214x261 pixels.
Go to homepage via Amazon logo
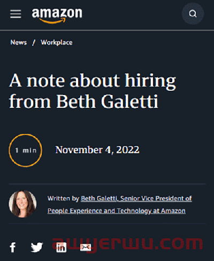[57, 15]
